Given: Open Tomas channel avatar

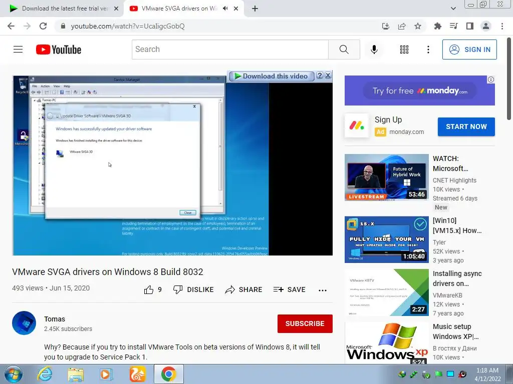Looking at the screenshot, I should point(24,323).
